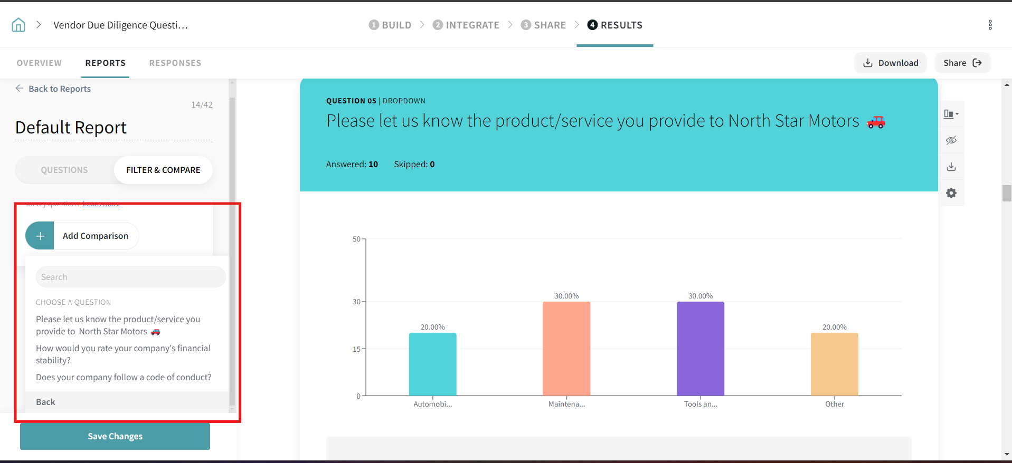Click the Download button
Viewport: 1012px width, 463px height.
pos(890,63)
